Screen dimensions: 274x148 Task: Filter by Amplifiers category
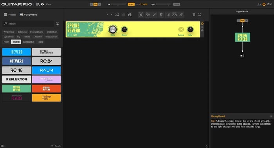[x=9, y=32]
